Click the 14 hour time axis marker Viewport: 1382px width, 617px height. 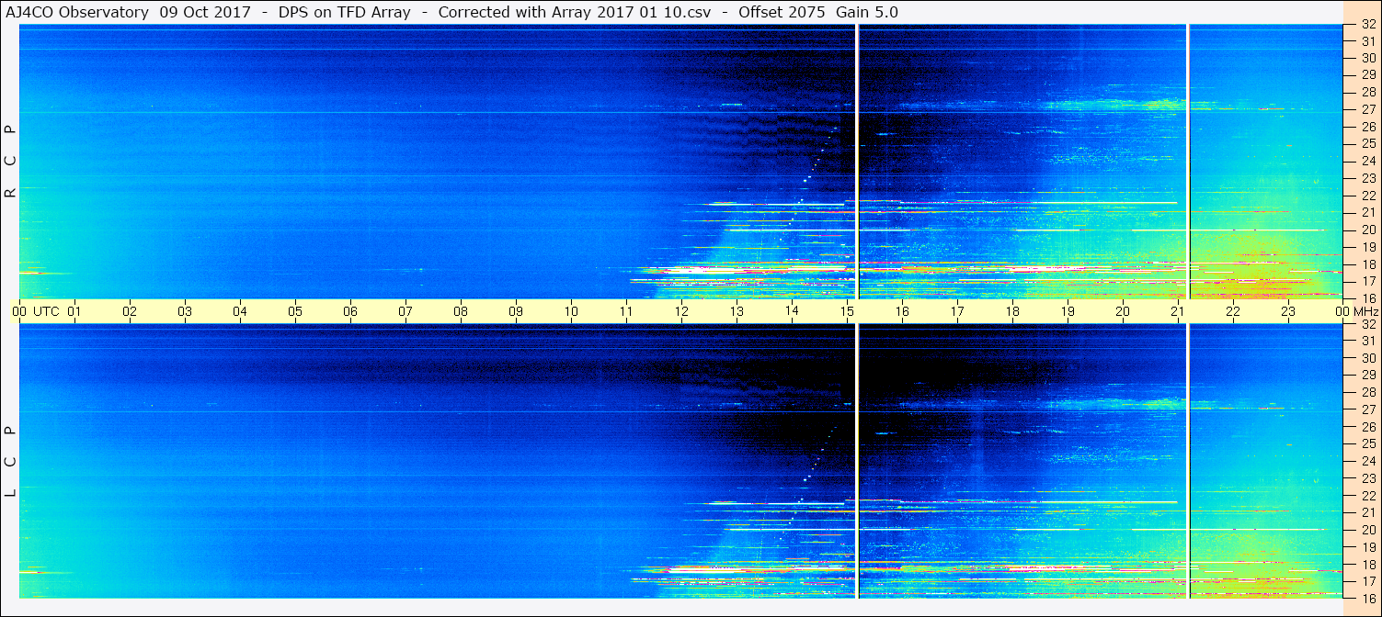(792, 312)
